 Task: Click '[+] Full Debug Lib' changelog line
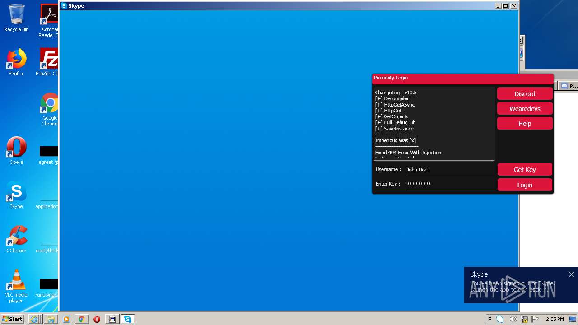pos(395,122)
